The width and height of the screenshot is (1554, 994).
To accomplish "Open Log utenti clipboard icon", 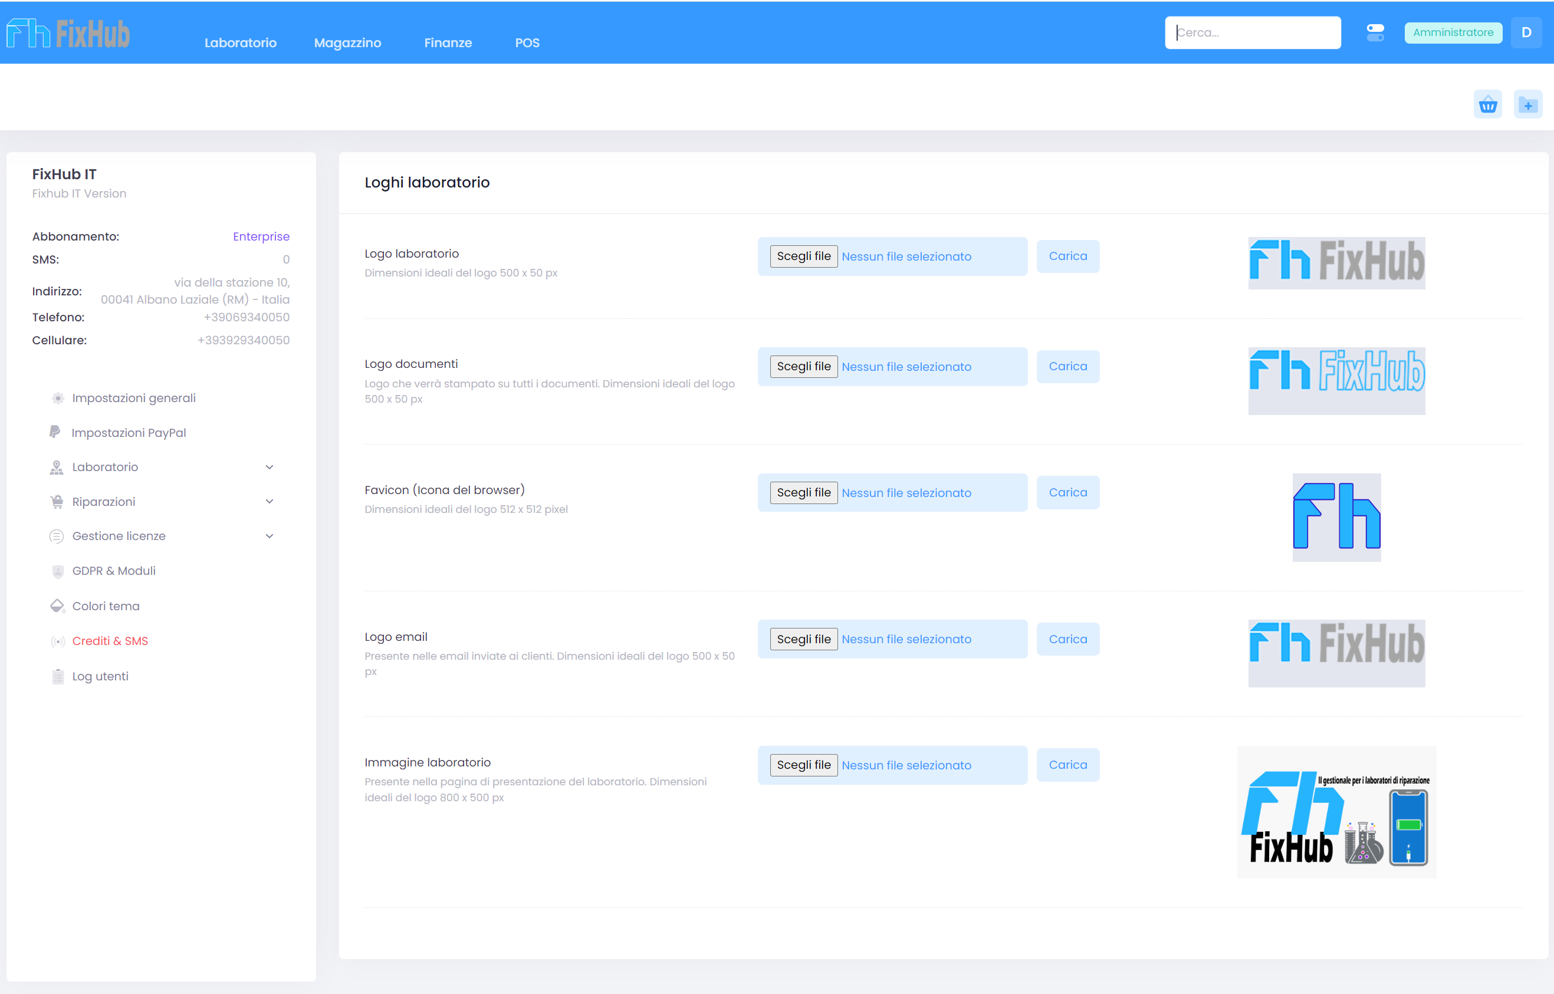I will pyautogui.click(x=57, y=676).
